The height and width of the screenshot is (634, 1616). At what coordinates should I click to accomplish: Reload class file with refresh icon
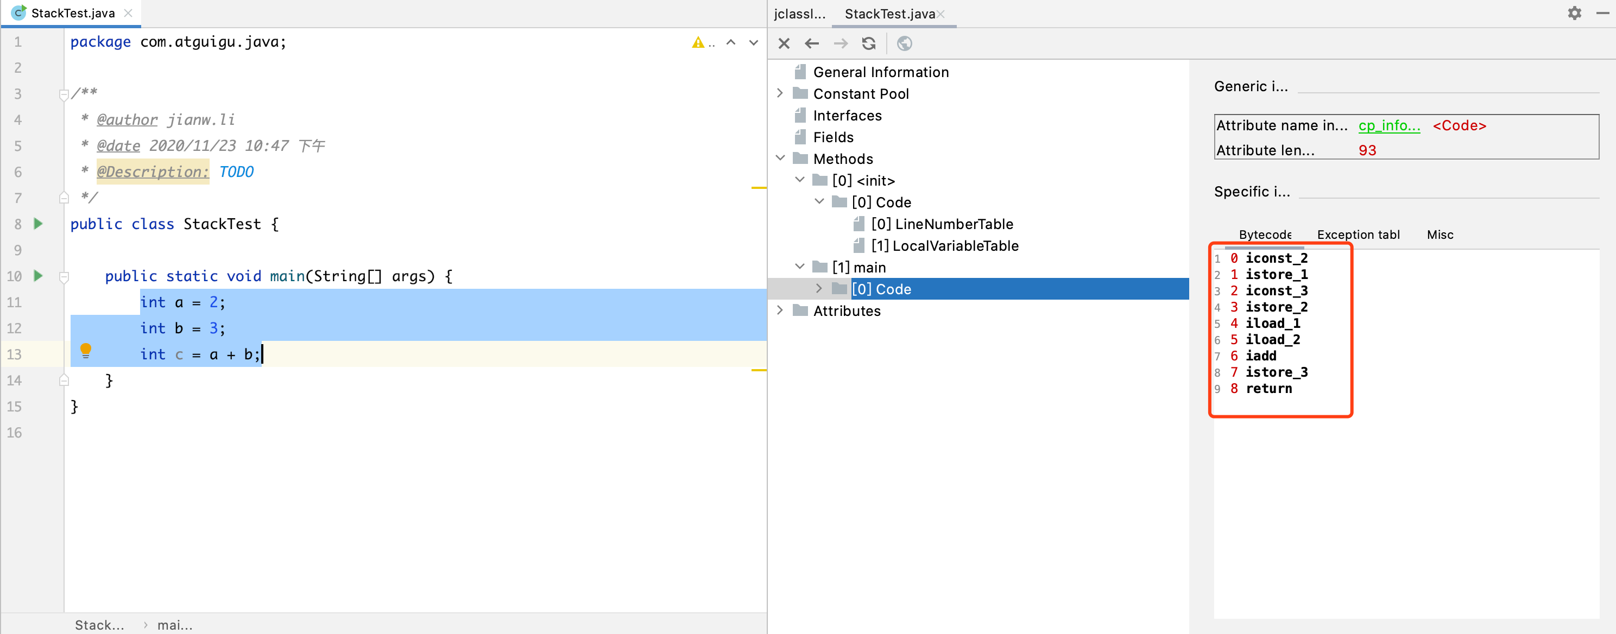point(869,43)
